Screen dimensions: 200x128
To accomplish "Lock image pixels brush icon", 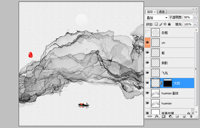I will (x=161, y=24).
